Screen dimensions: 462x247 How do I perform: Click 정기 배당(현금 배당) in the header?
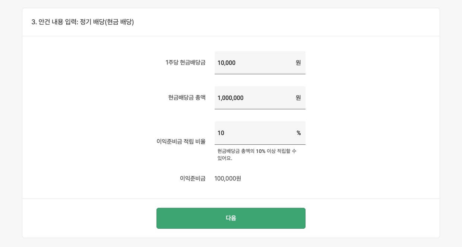tap(107, 22)
